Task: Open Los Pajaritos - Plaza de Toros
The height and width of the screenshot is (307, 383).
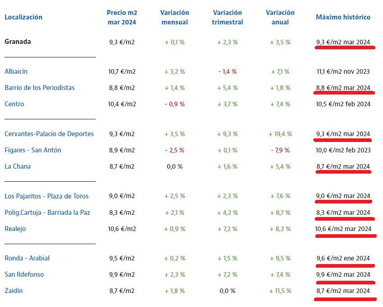Action: 46,196
